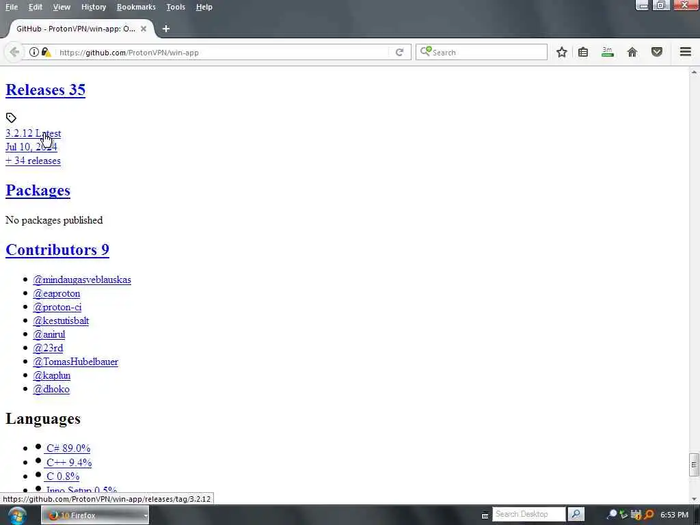The height and width of the screenshot is (525, 700).
Task: Reload the page with the refresh icon
Action: click(x=399, y=52)
